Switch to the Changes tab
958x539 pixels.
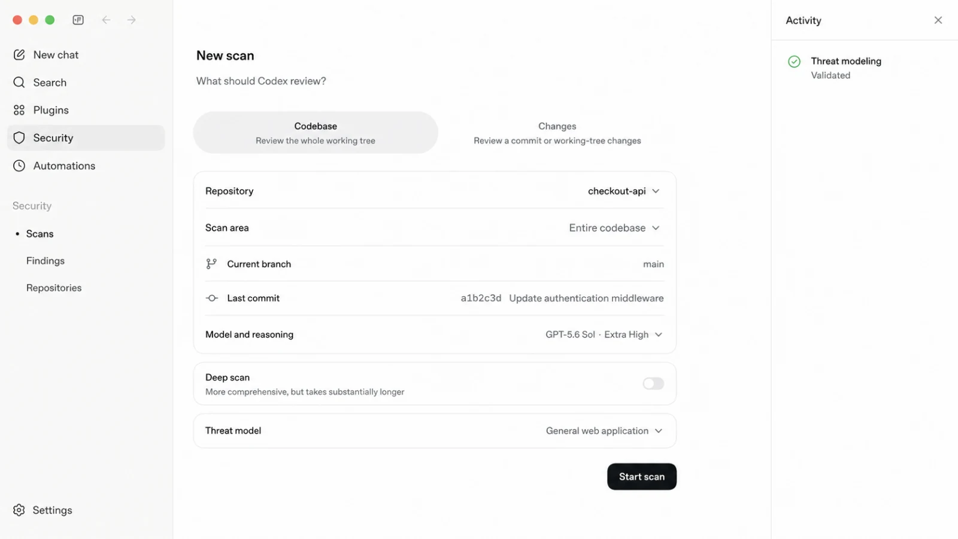[x=557, y=133]
